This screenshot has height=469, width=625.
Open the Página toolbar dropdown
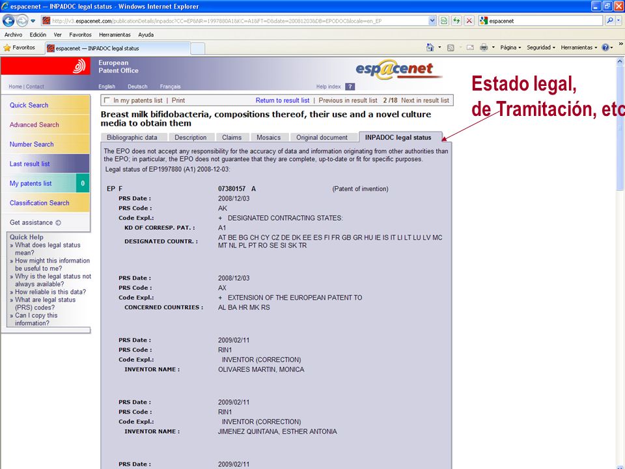coord(510,48)
